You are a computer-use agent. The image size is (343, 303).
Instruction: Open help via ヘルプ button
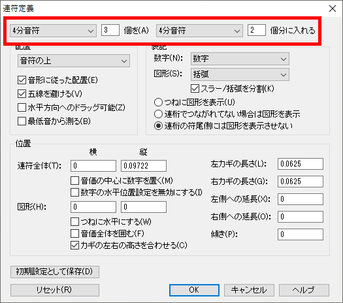304,290
